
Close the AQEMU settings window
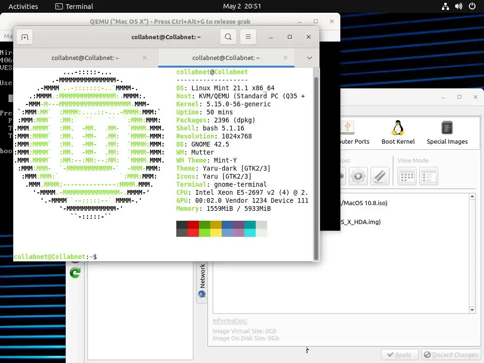pos(475,97)
